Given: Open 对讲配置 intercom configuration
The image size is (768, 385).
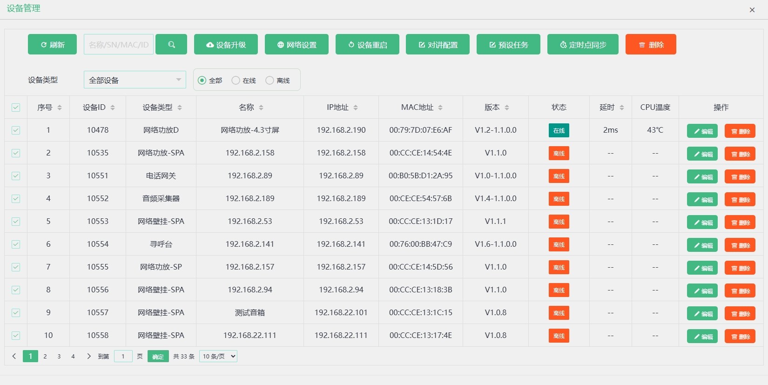Looking at the screenshot, I should click(438, 45).
